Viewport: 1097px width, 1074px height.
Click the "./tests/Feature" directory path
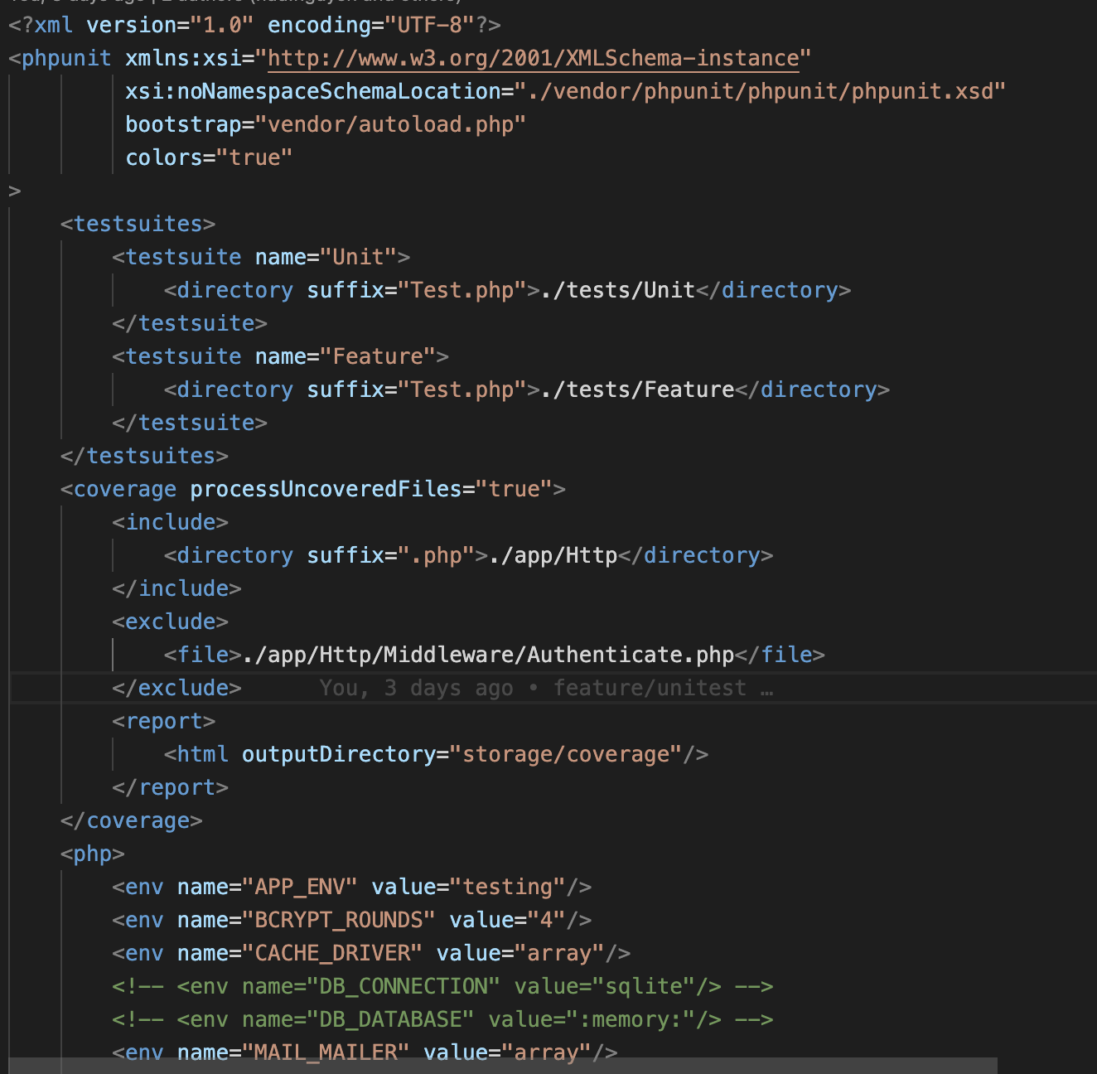(637, 390)
